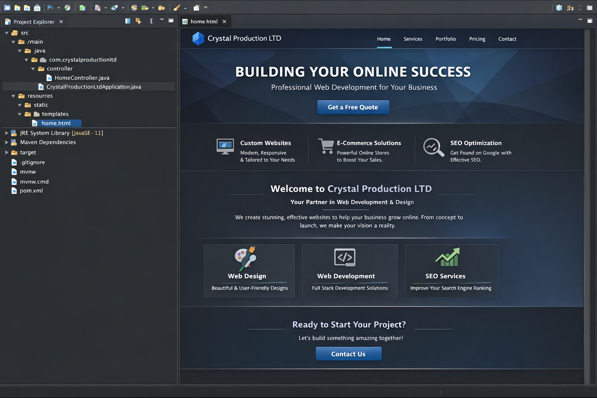Switch to the home html editor tab

pos(204,21)
